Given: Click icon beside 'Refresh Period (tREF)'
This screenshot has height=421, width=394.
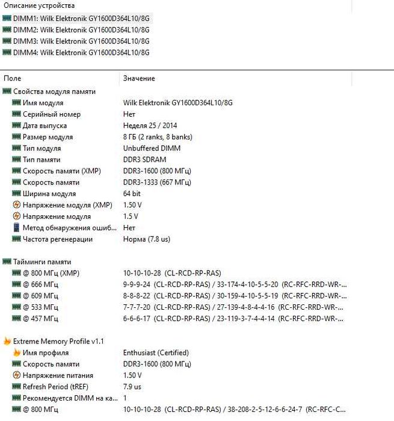Looking at the screenshot, I should [x=16, y=386].
